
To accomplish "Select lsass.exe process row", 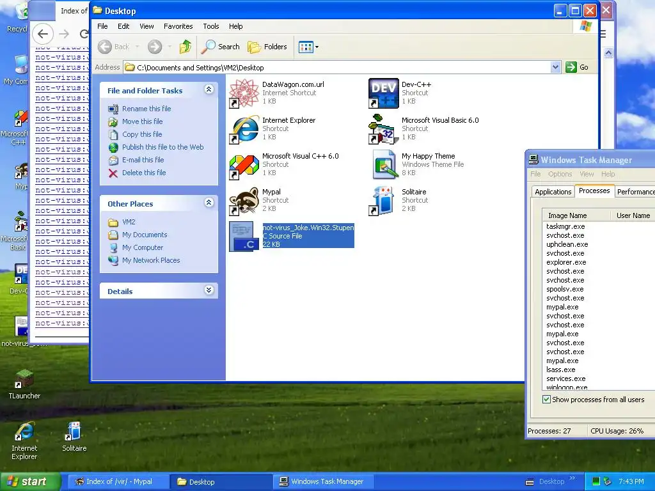I will (560, 370).
